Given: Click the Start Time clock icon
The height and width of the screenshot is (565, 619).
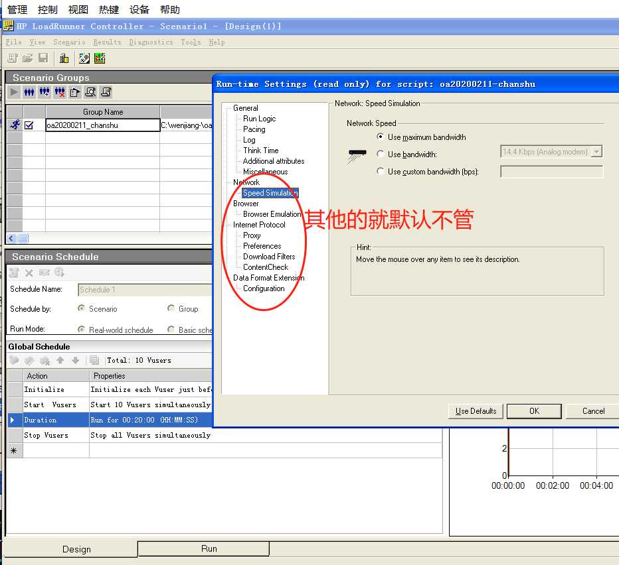Looking at the screenshot, I should point(59,272).
